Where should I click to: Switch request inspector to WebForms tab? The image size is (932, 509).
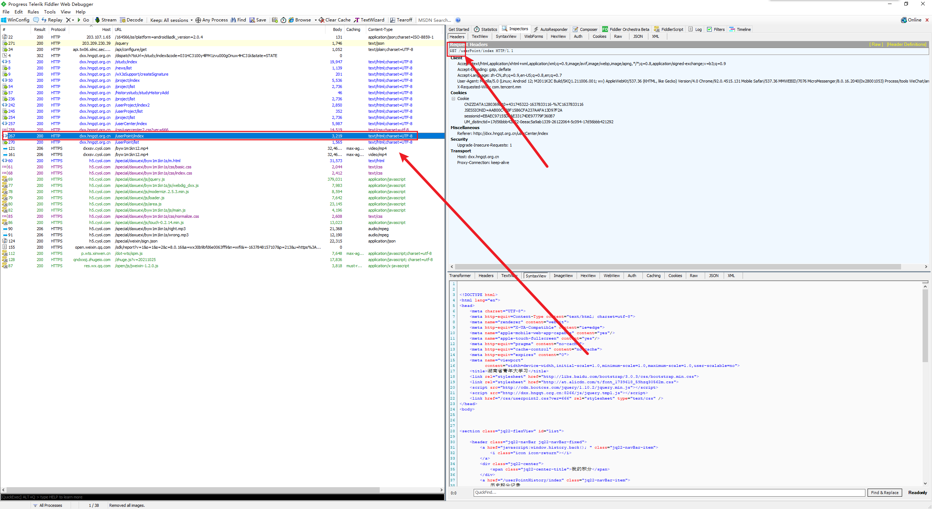pos(533,36)
